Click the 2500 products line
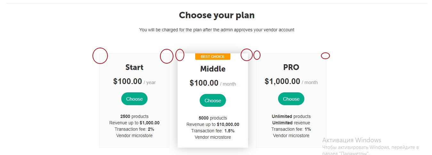Screen dimensions: 432x155 (134, 116)
